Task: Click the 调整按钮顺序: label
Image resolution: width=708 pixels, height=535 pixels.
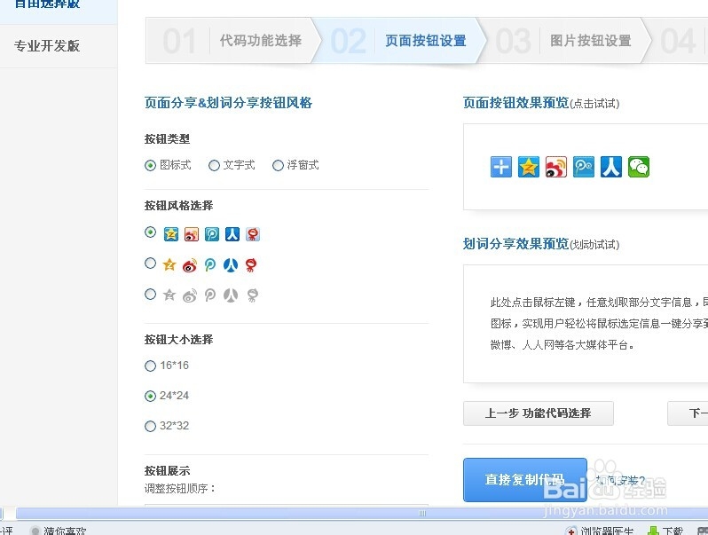Action: click(180, 489)
